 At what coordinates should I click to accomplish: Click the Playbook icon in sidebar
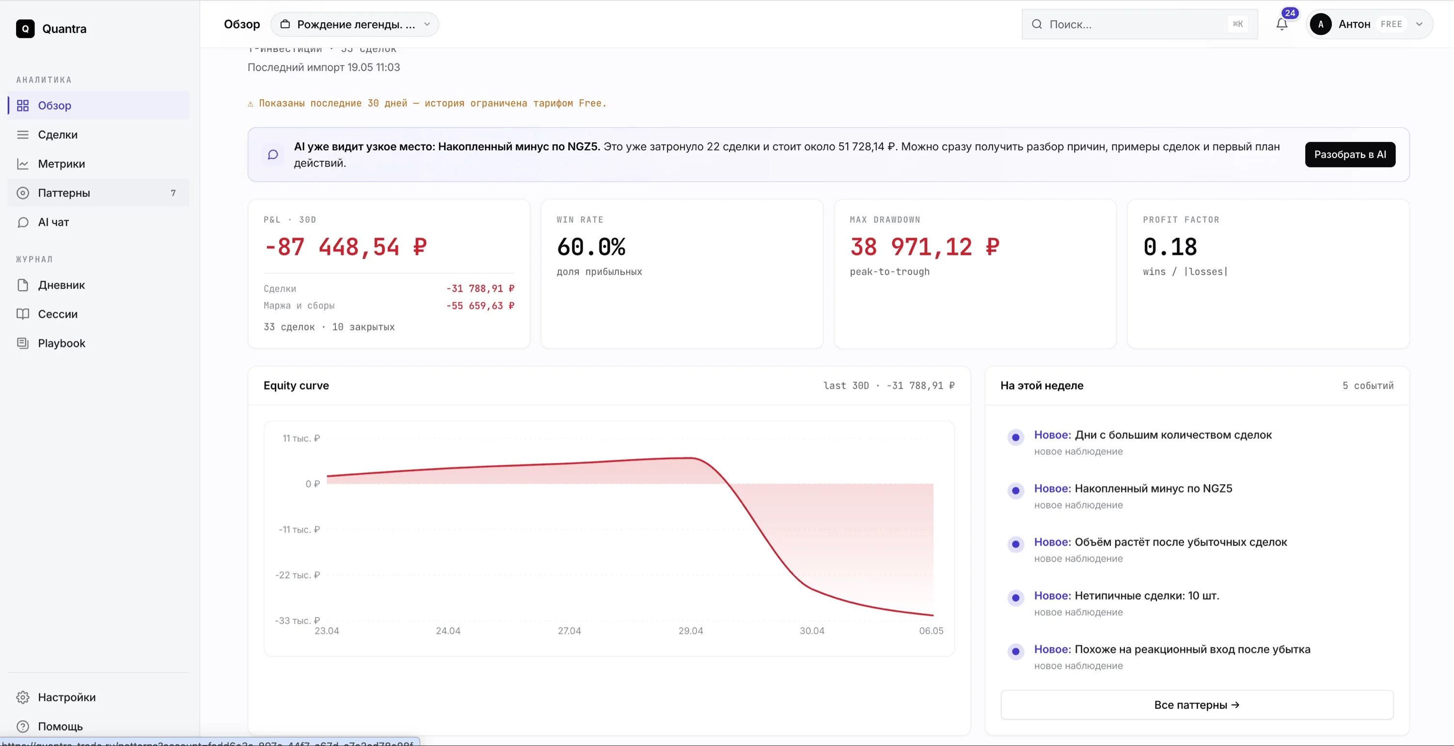tap(23, 343)
